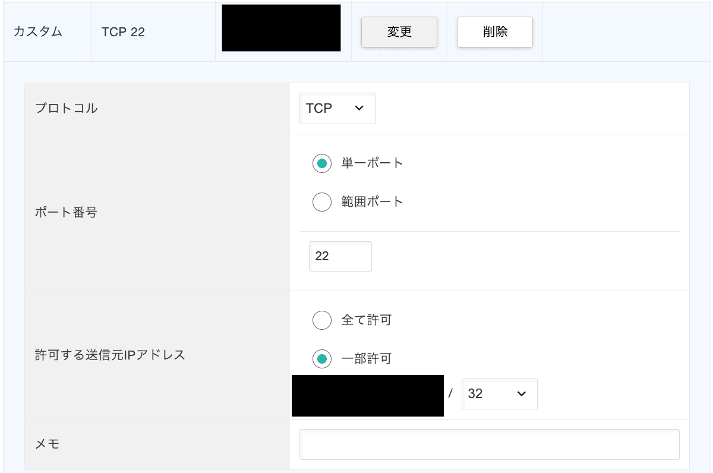Screen dimensions: 713x473
Task: Expand the subnet mask 32 dropdown
Action: pyautogui.click(x=499, y=394)
